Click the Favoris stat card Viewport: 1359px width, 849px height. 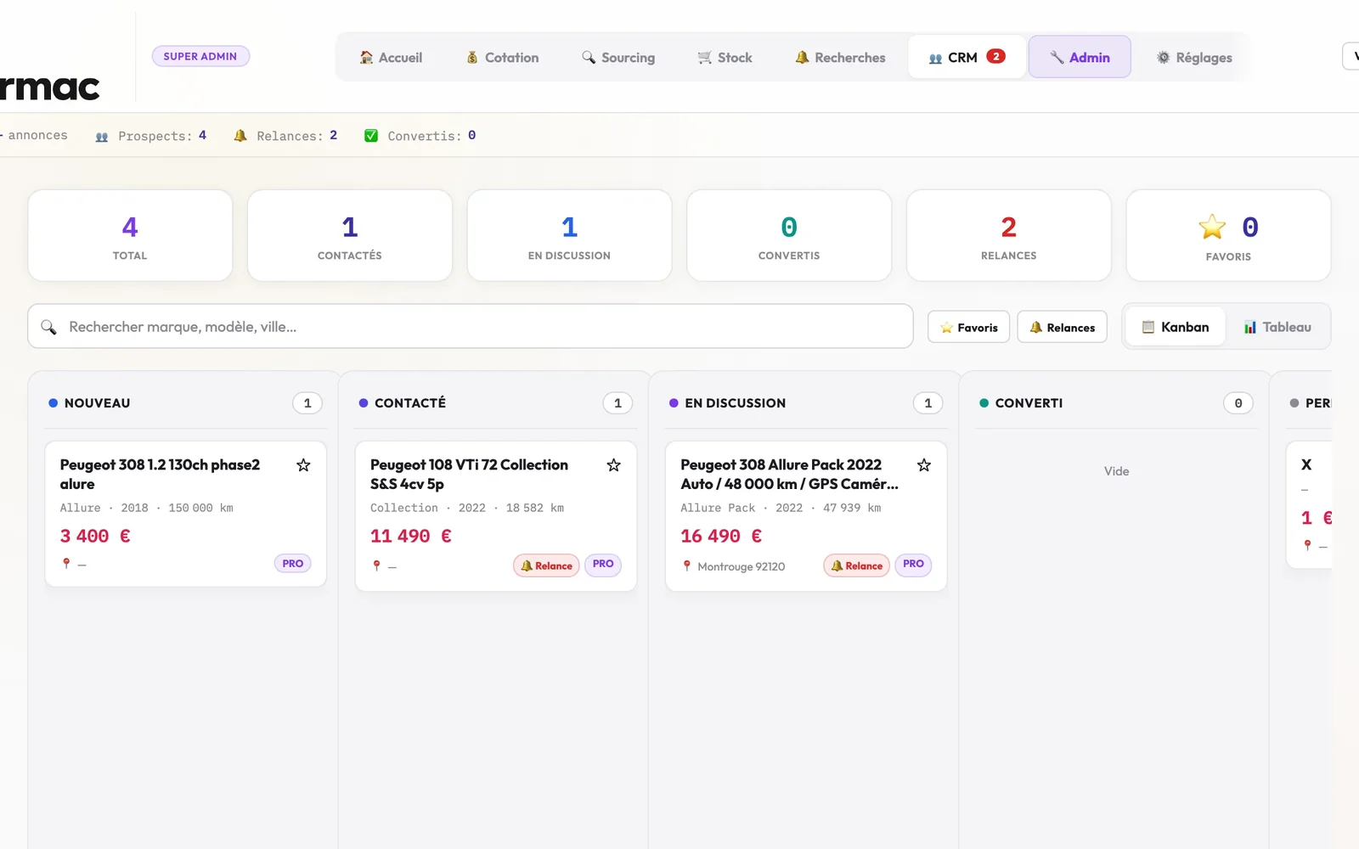click(1228, 235)
